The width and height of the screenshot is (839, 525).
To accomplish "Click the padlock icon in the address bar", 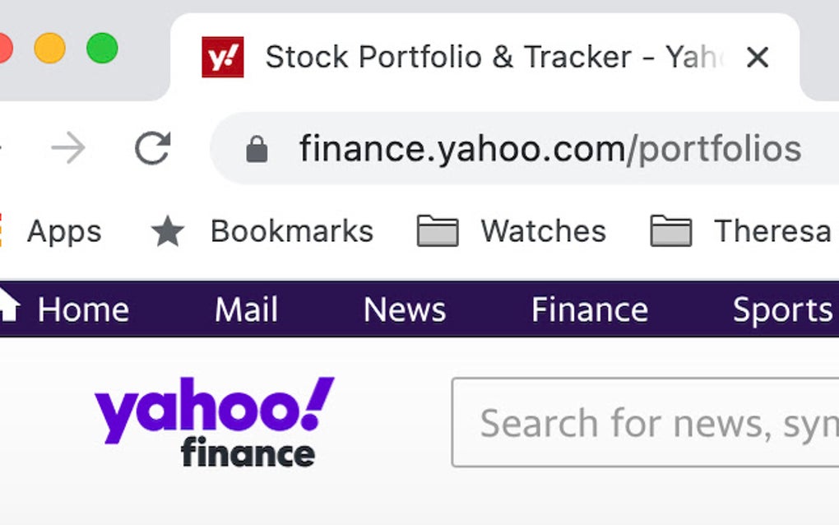I will [256, 148].
